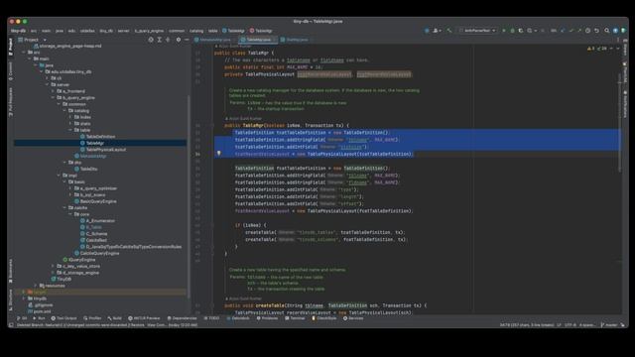This screenshot has height=357, width=635.
Task: Open the Build tool window
Action: (x=114, y=318)
